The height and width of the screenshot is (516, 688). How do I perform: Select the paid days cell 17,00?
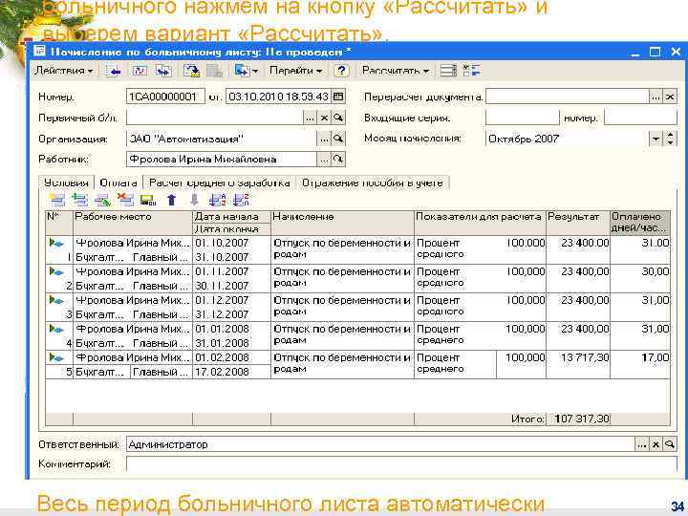point(640,364)
